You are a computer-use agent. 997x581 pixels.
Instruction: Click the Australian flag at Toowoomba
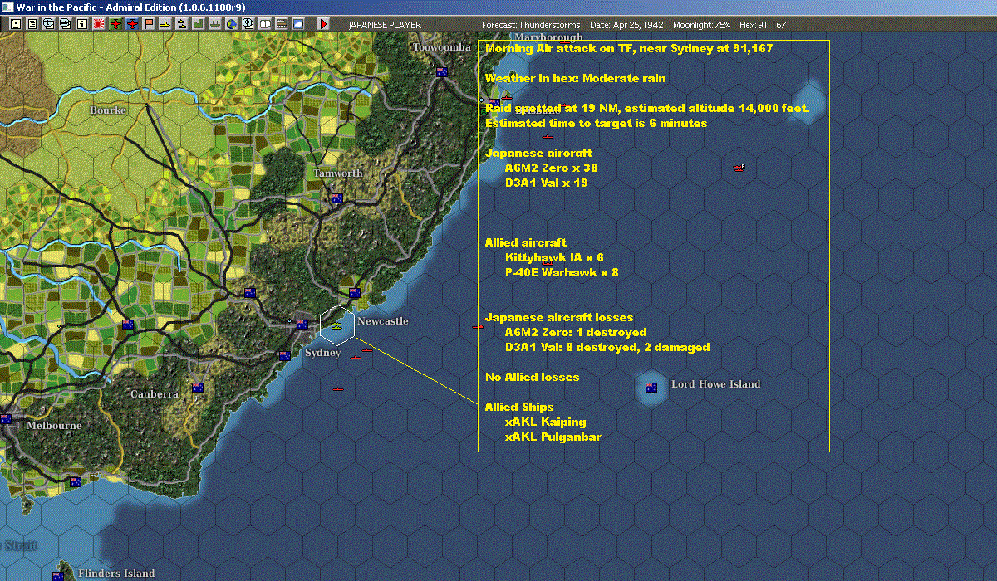[x=442, y=71]
